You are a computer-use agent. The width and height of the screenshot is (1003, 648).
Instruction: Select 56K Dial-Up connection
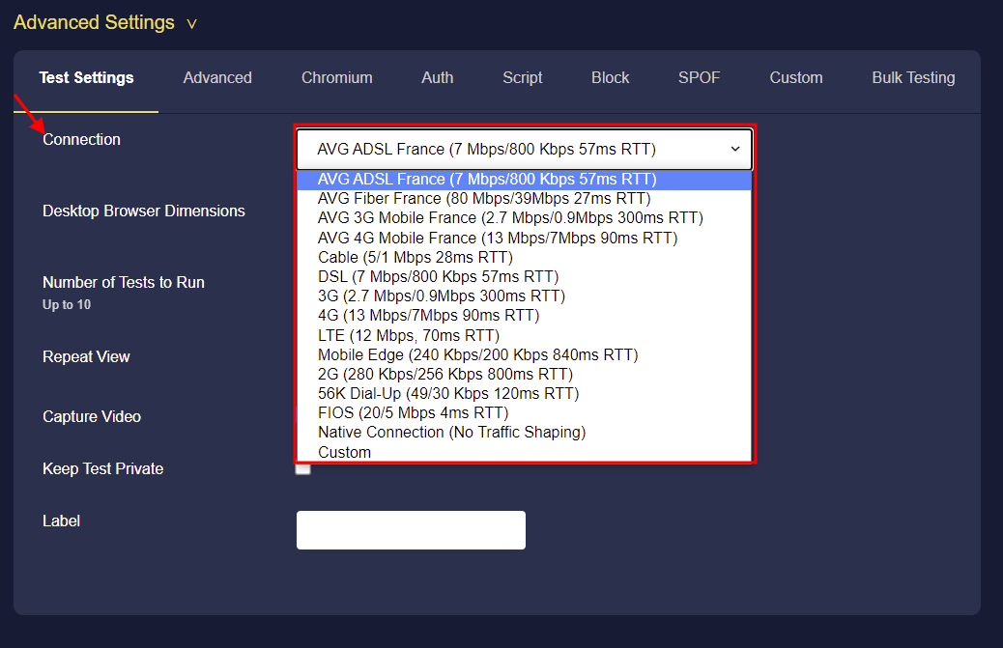(525, 394)
